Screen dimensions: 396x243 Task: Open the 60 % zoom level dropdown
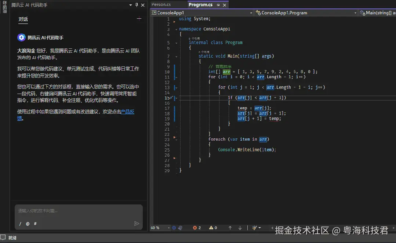(x=169, y=228)
